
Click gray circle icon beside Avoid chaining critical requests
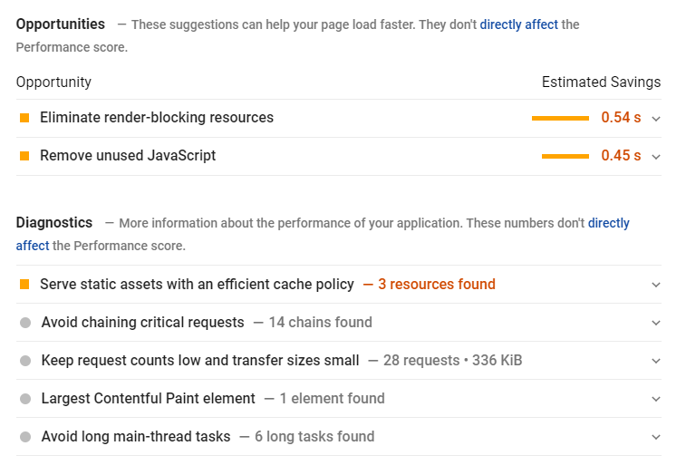[25, 323]
